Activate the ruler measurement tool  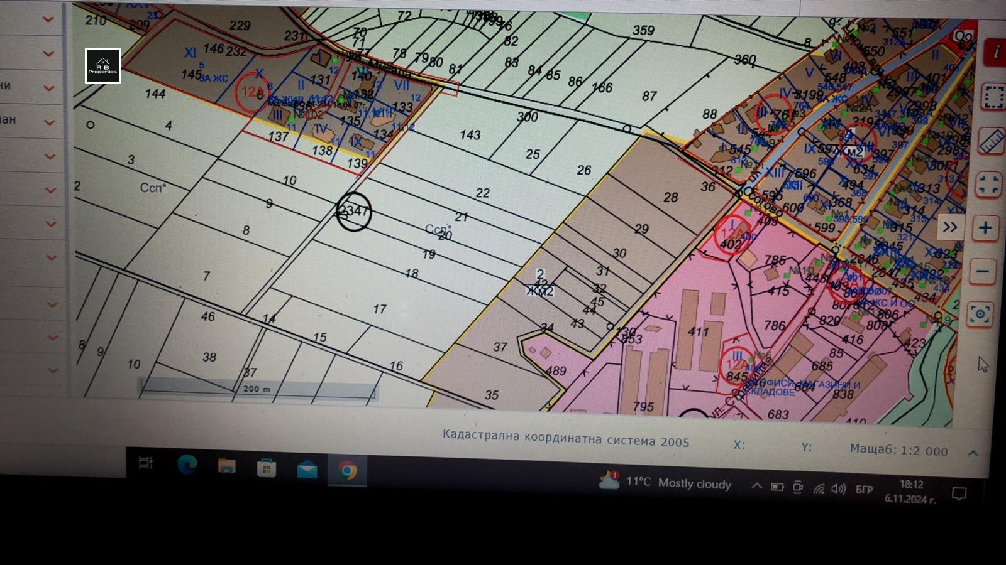click(992, 141)
